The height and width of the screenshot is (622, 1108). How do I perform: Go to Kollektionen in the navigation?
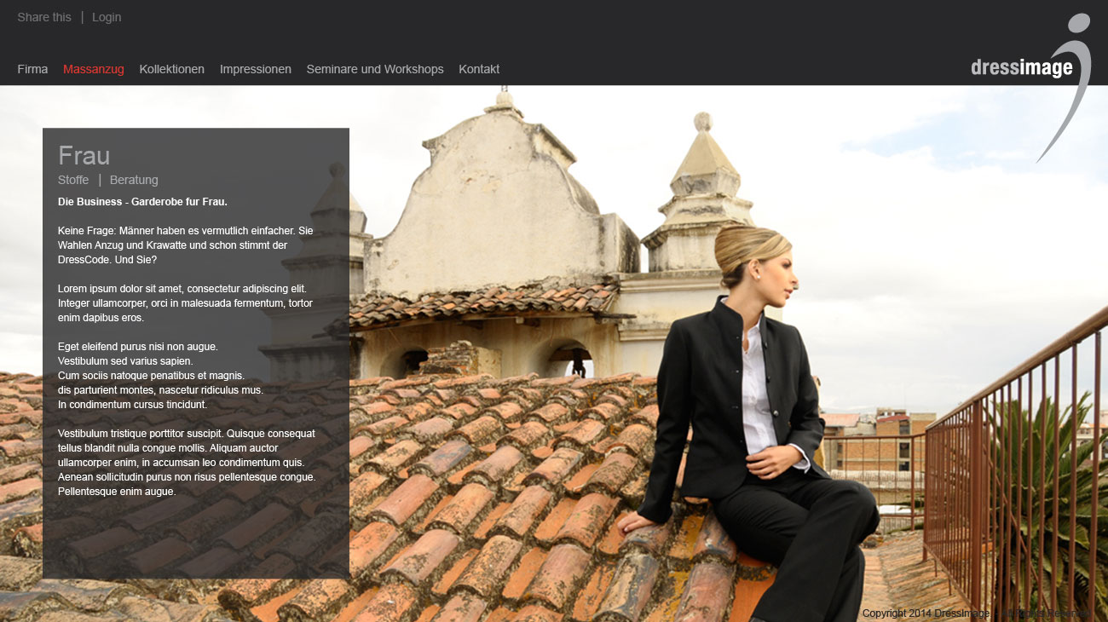point(172,69)
